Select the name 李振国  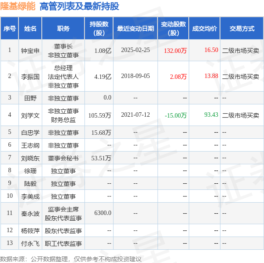tap(30, 77)
